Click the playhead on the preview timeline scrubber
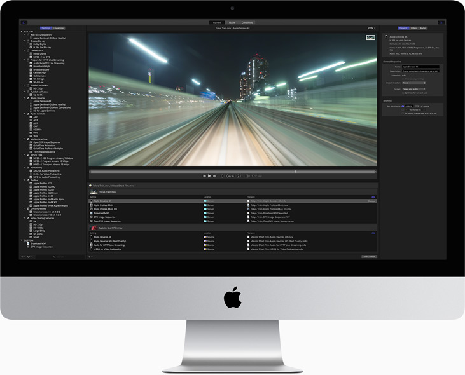465x375 pixels. [295, 171]
